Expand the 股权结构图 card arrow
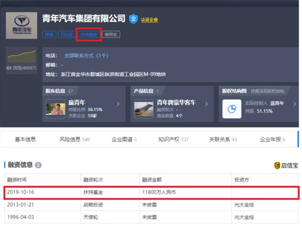Screen dimensions: 302x231 point(294,104)
